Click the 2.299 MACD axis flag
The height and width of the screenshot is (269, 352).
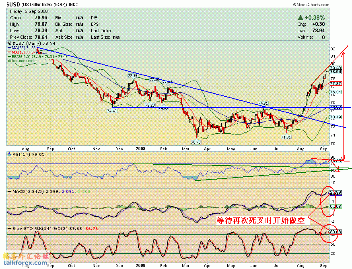pyautogui.click(x=336, y=192)
